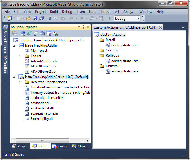190x160 pixels.
Task: Collapse the IssueTrackingAddin project node
Action: coord(14,46)
